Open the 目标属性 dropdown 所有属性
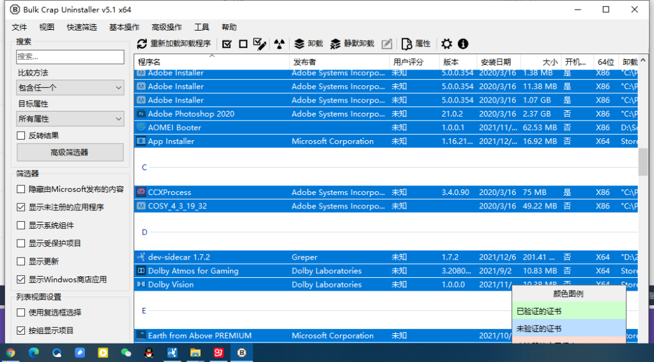Screen dimensions: 654x362 [70, 119]
